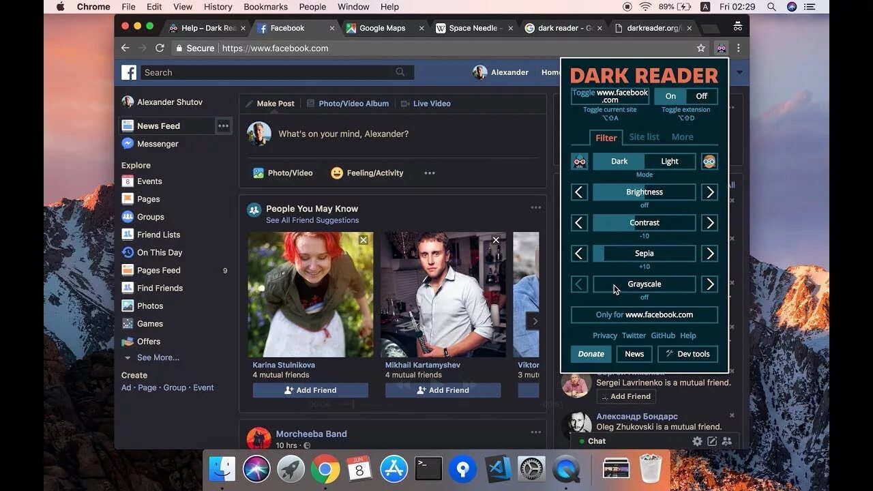Increase Sepia with right arrow
Image resolution: width=873 pixels, height=491 pixels.
pos(709,254)
